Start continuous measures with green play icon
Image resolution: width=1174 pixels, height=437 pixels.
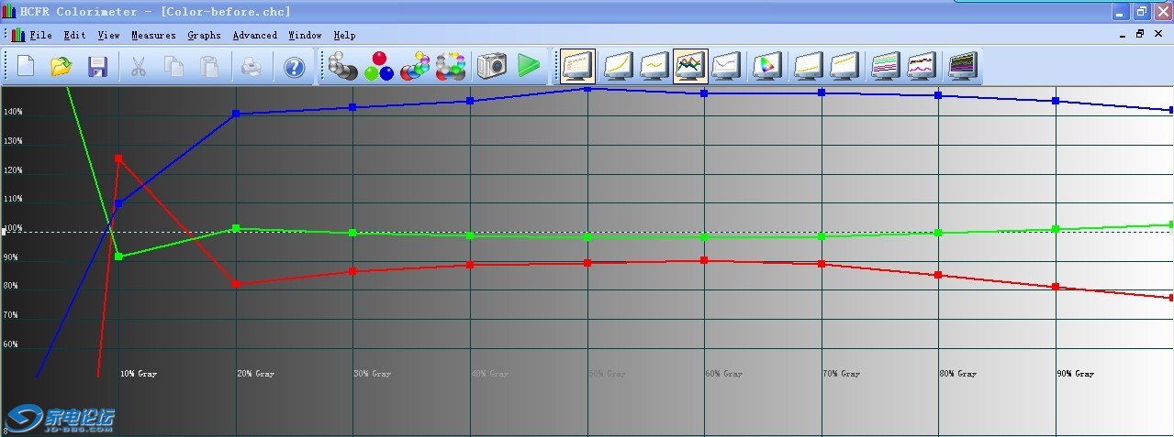[x=528, y=66]
